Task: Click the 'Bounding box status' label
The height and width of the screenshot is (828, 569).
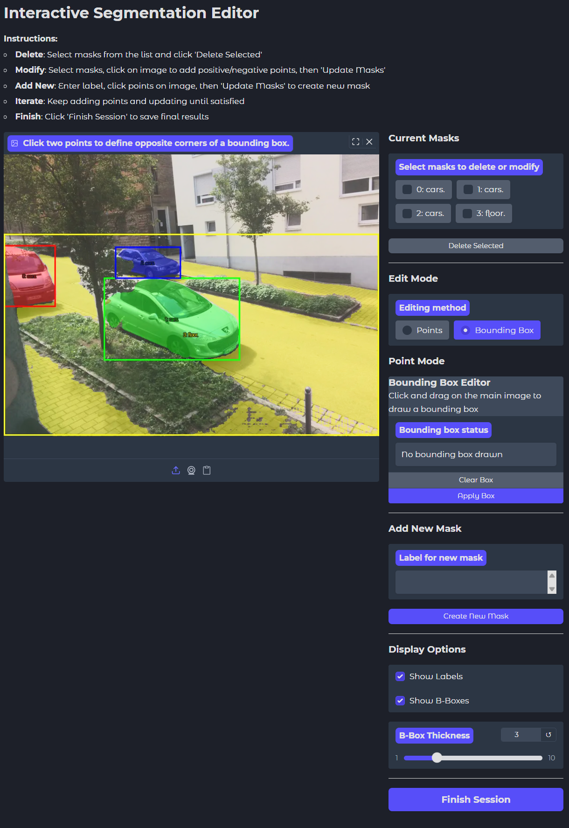Action: click(x=444, y=430)
